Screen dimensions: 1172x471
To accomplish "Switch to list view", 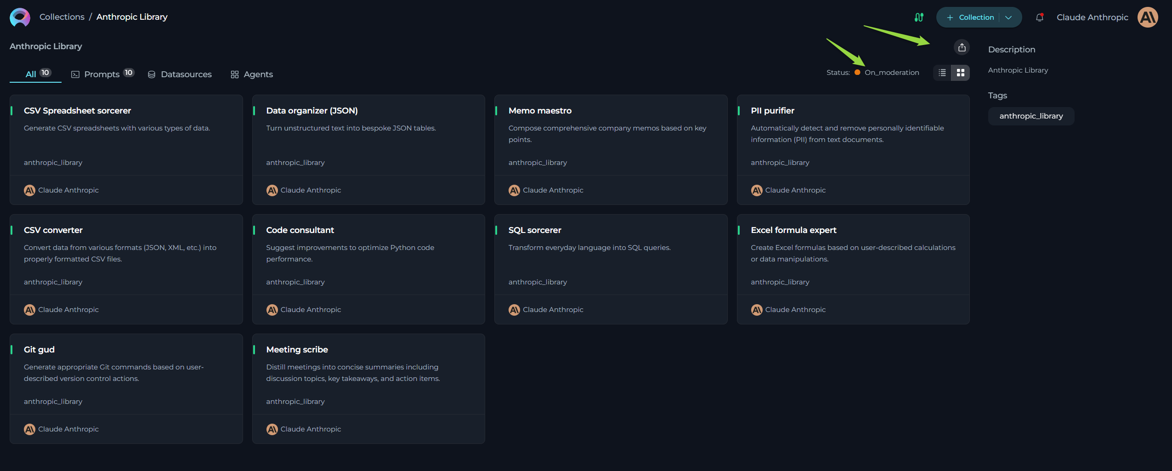I will point(942,73).
